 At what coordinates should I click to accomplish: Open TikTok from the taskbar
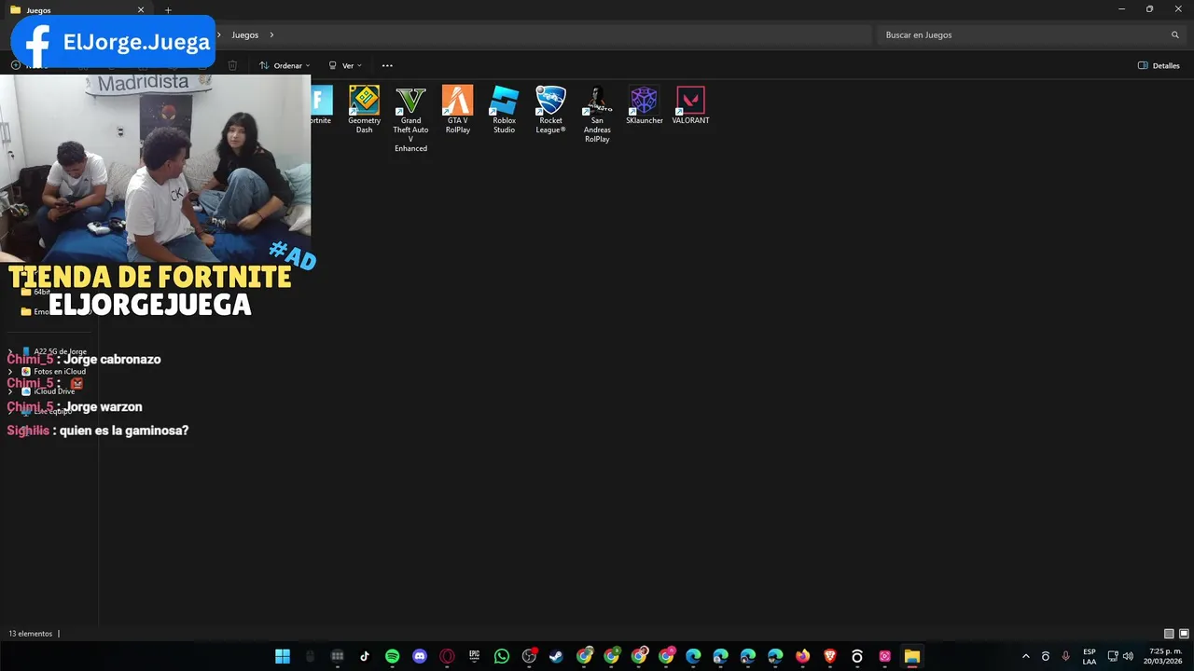pos(365,656)
